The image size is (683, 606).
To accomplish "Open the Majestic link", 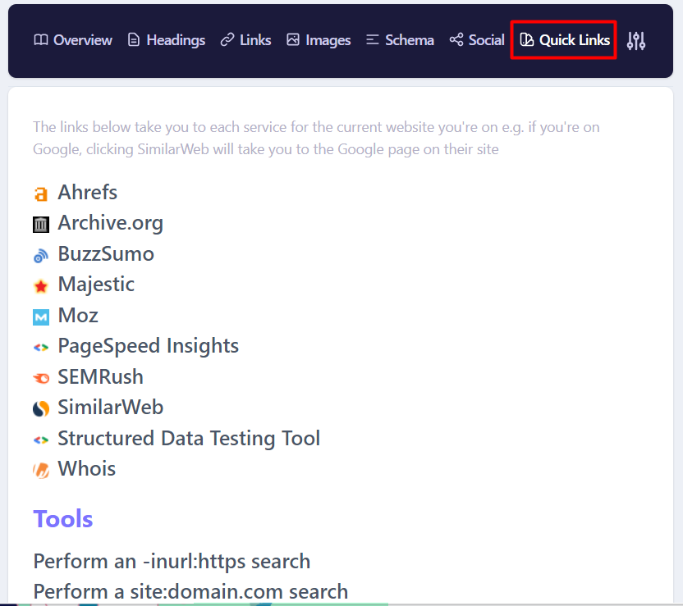I will pyautogui.click(x=96, y=285).
